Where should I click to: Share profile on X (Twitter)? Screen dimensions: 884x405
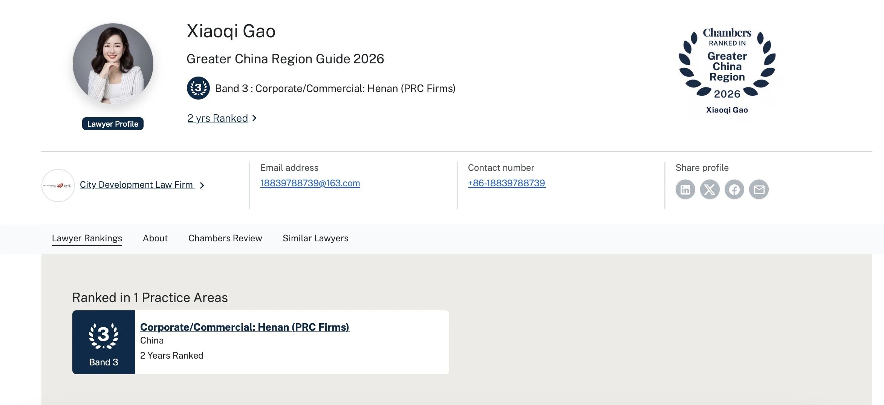point(710,189)
